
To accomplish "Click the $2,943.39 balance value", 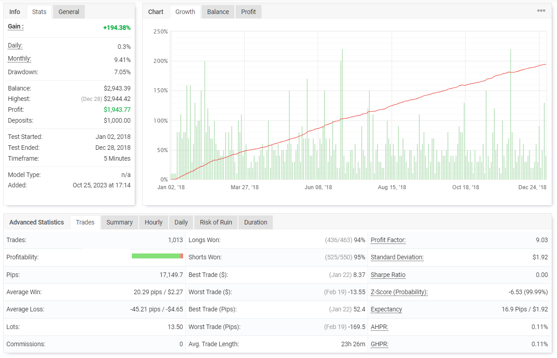I will (x=117, y=88).
